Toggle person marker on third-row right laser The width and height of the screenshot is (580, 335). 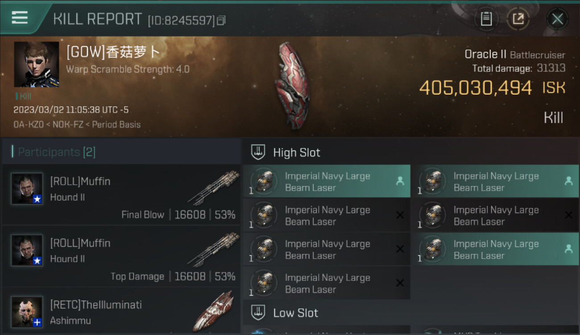[x=568, y=249]
